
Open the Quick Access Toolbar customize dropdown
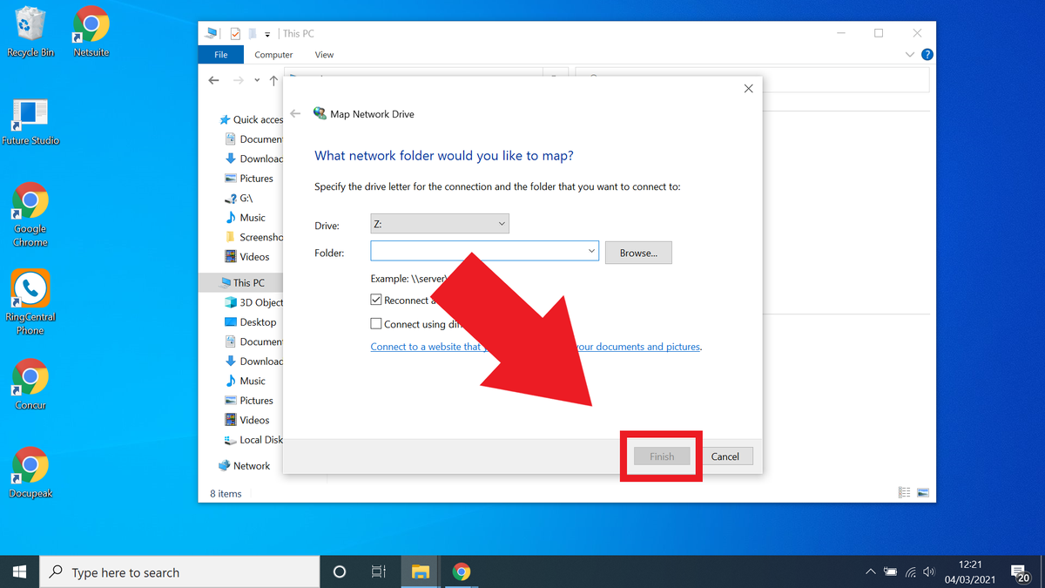[266, 32]
